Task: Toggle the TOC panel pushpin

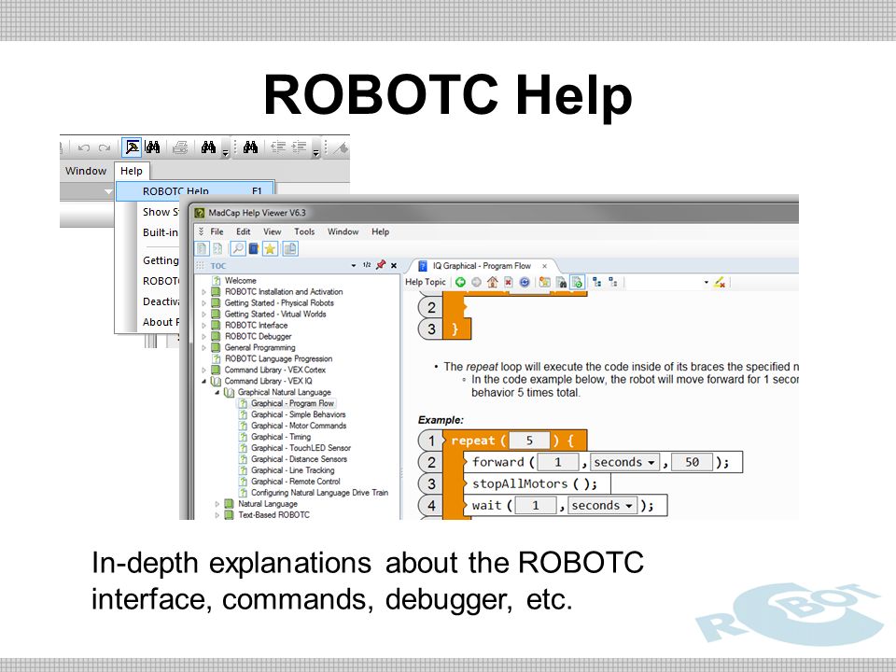Action: [381, 265]
